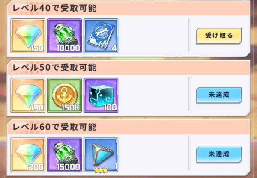Tap the 150 count on level 40 diamond
This screenshot has height=178, width=257.
coord(37,48)
